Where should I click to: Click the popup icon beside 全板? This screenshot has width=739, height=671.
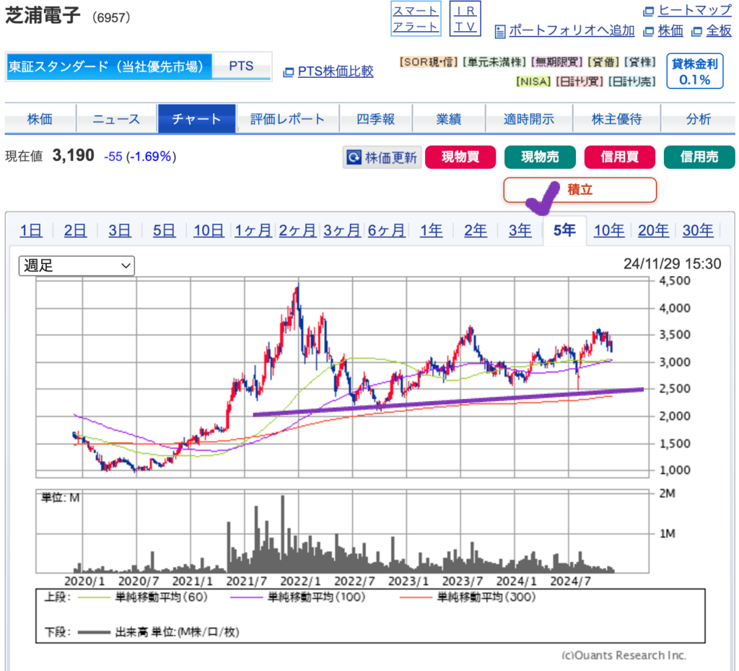point(696,32)
